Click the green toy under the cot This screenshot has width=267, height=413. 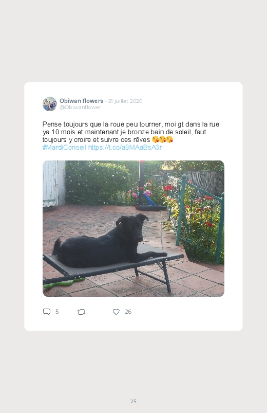click(63, 283)
